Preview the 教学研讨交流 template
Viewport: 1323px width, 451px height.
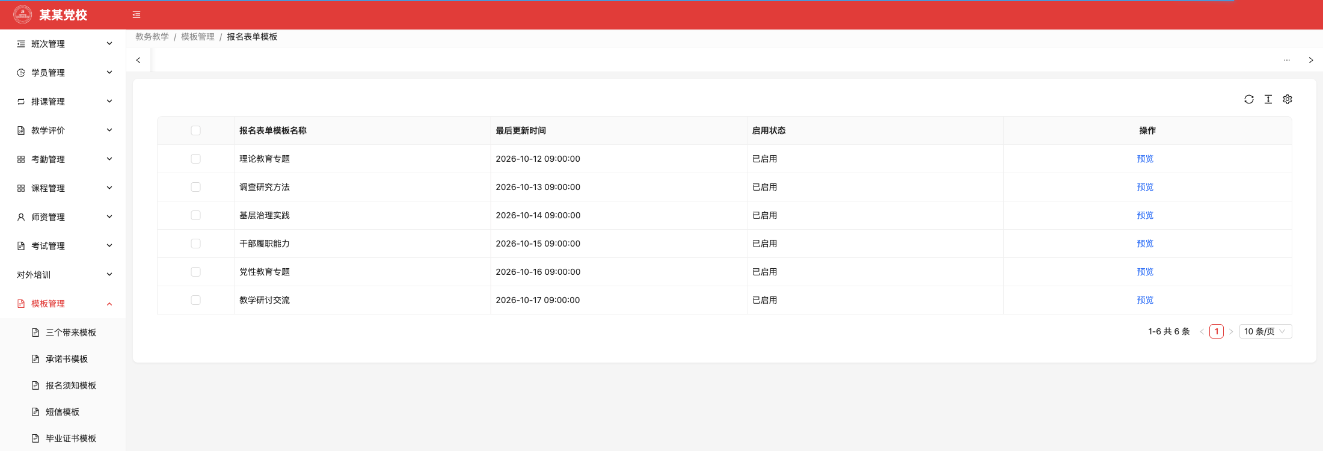point(1145,300)
